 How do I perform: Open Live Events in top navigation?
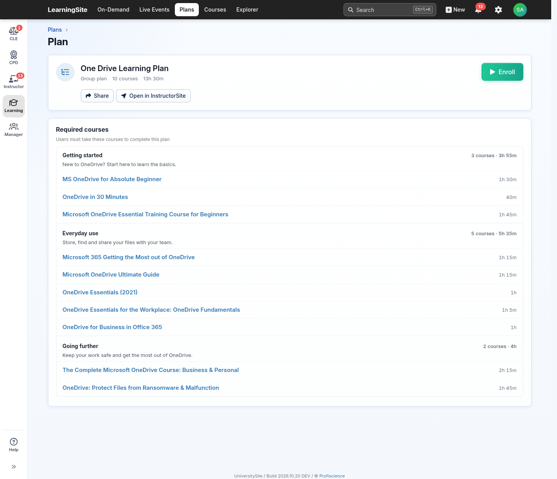tap(154, 10)
